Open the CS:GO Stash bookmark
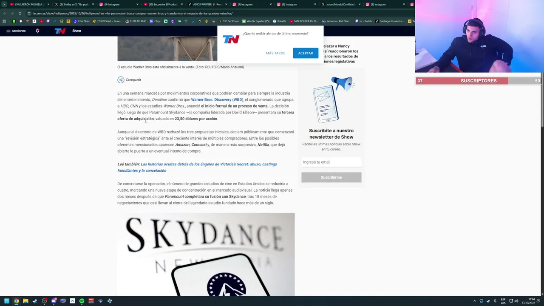The width and height of the screenshot is (544, 306). tap(107, 21)
